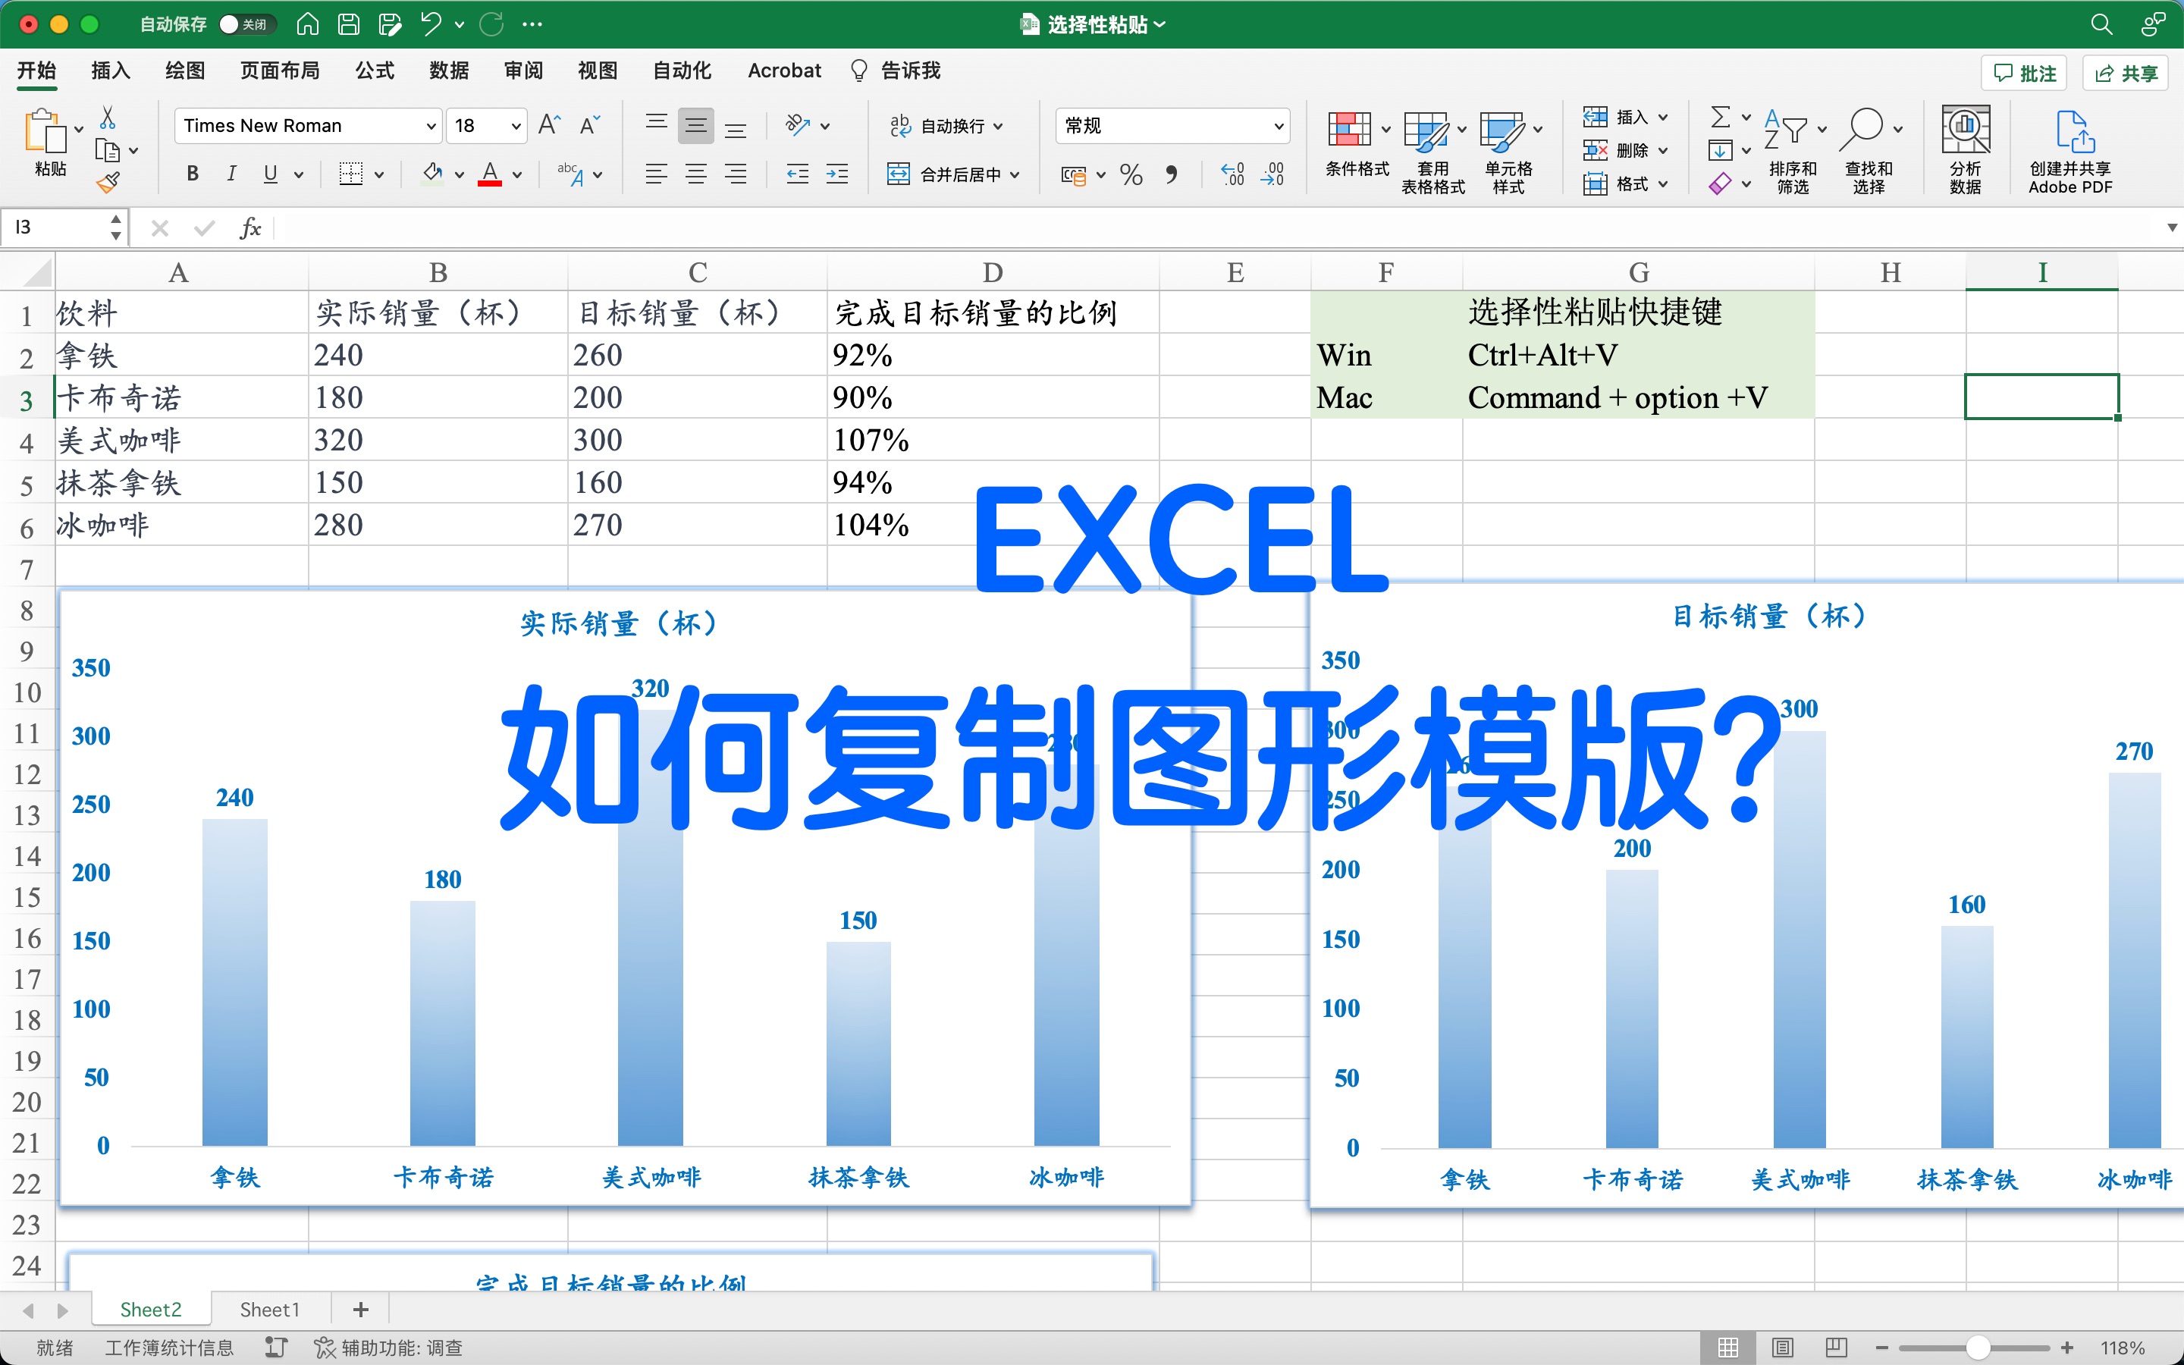Decrease decimal places
The height and width of the screenshot is (1365, 2184).
[x=1272, y=174]
